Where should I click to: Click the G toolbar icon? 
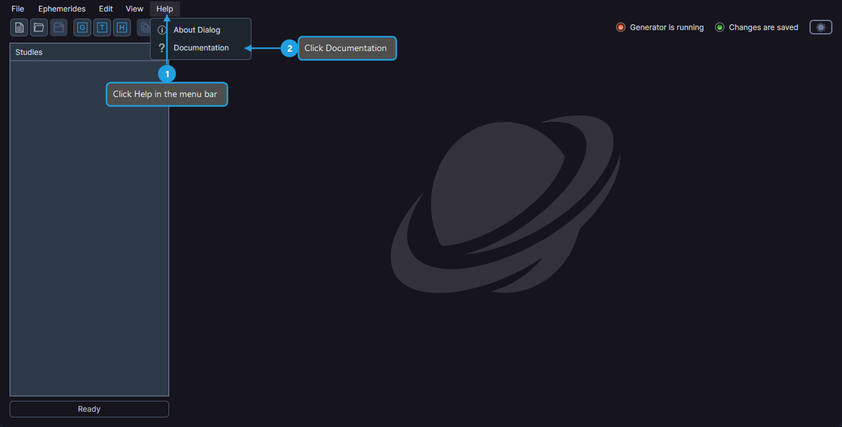(x=82, y=27)
